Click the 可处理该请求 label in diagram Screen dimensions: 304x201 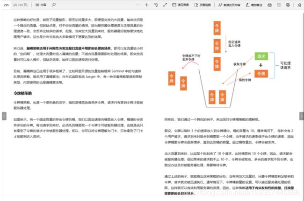285,65
